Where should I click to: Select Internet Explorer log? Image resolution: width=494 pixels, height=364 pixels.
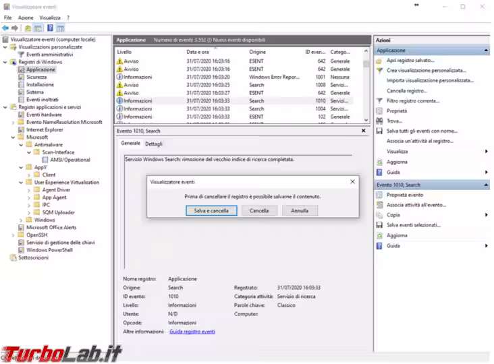tap(45, 130)
